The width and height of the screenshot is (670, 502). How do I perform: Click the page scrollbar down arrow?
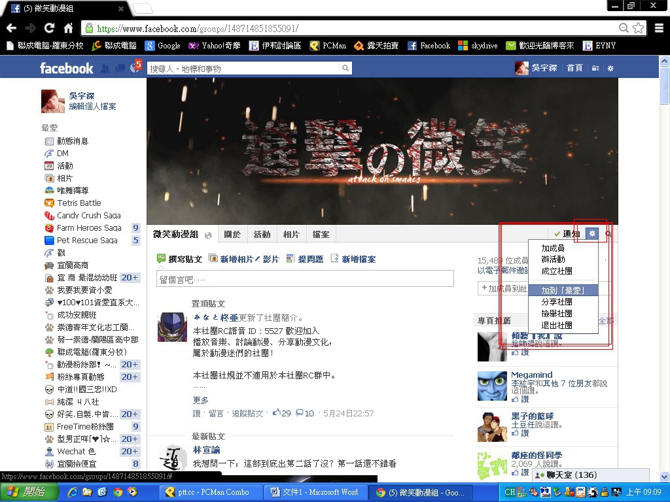(x=665, y=477)
